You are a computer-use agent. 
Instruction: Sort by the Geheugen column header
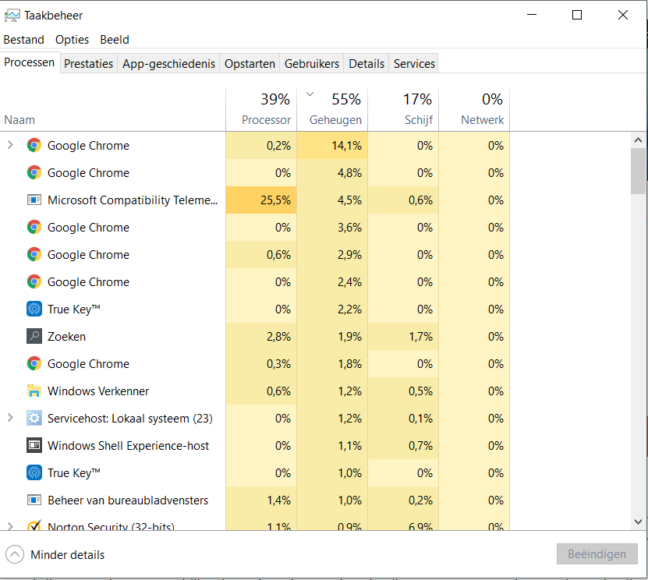(335, 120)
